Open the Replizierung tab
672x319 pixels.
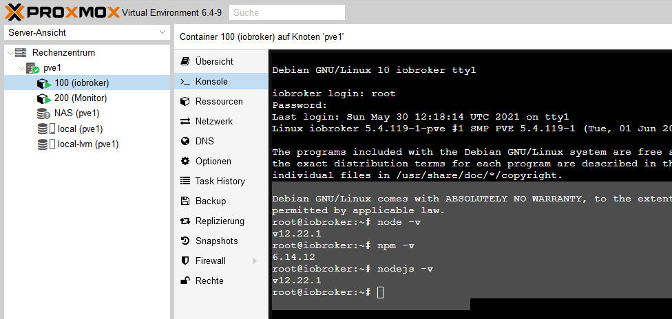(x=221, y=221)
